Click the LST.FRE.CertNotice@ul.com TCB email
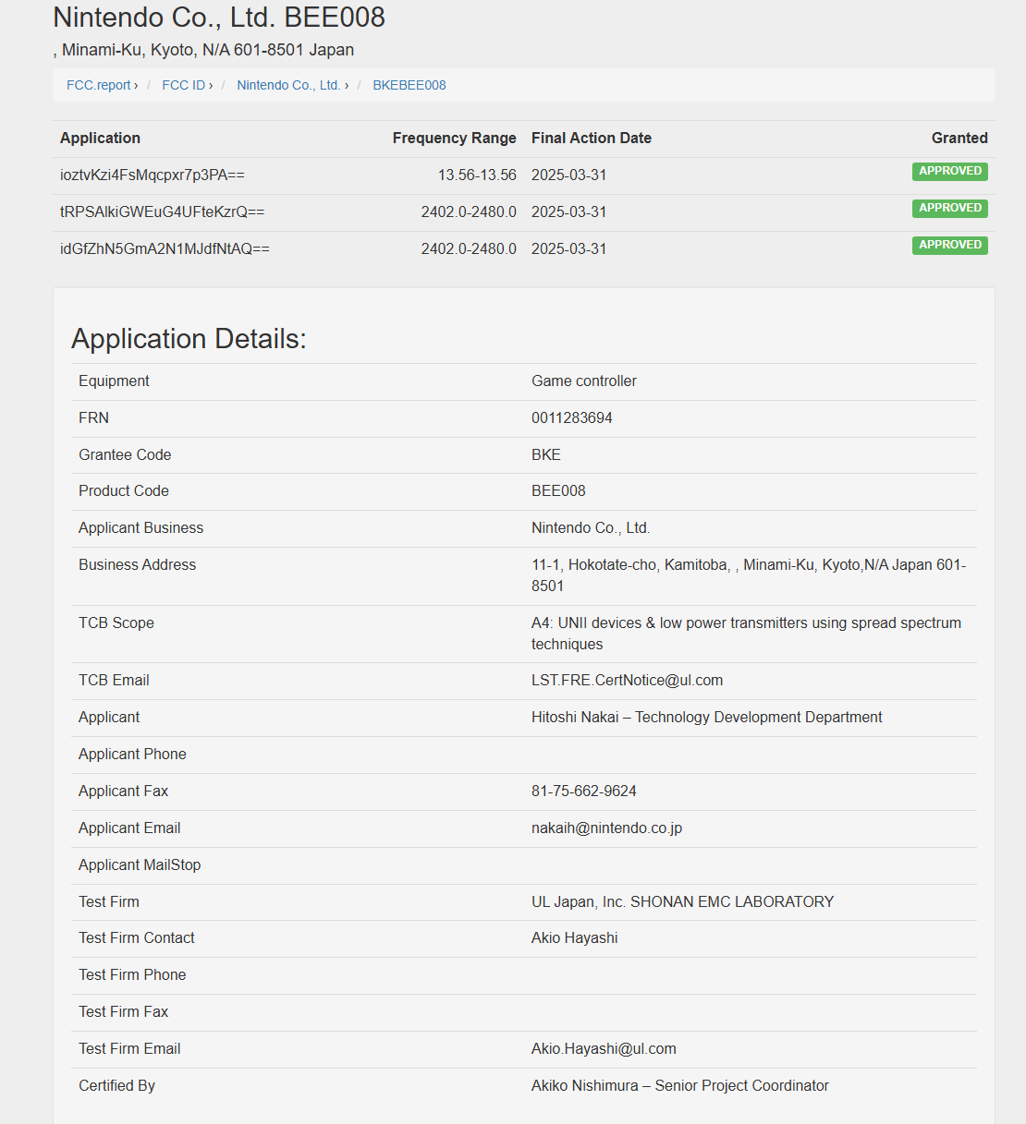1026x1124 pixels. click(628, 680)
